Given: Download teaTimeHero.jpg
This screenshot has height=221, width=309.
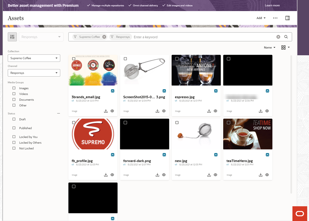Looking at the screenshot, I should 261,175.
